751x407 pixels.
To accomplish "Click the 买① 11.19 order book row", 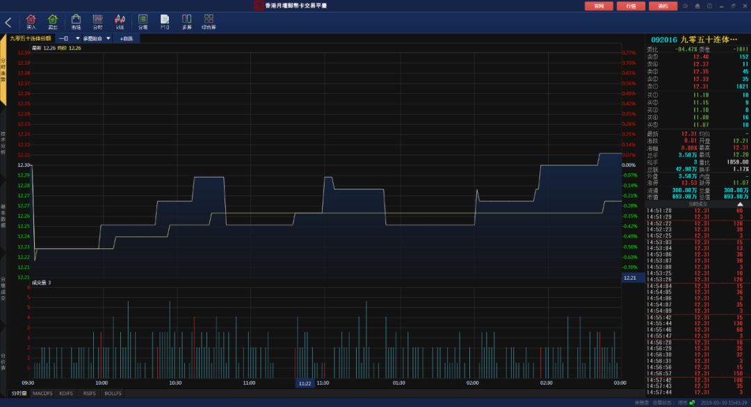I will (697, 95).
